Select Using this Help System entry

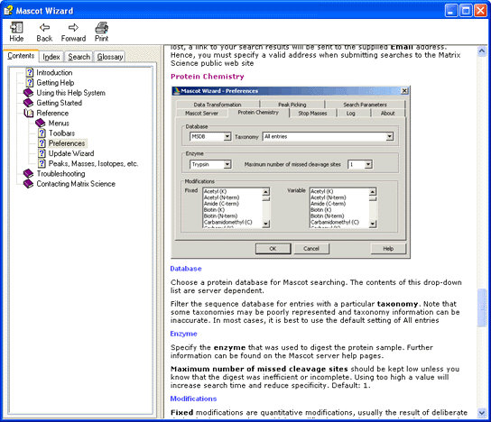(70, 93)
